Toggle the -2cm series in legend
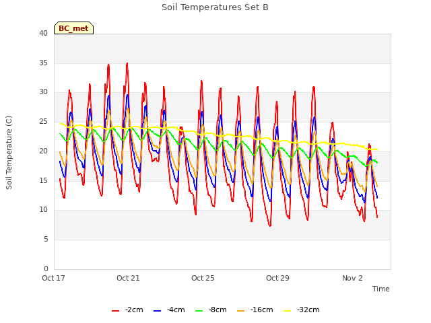This screenshot has width=431, height=323. [x=127, y=310]
